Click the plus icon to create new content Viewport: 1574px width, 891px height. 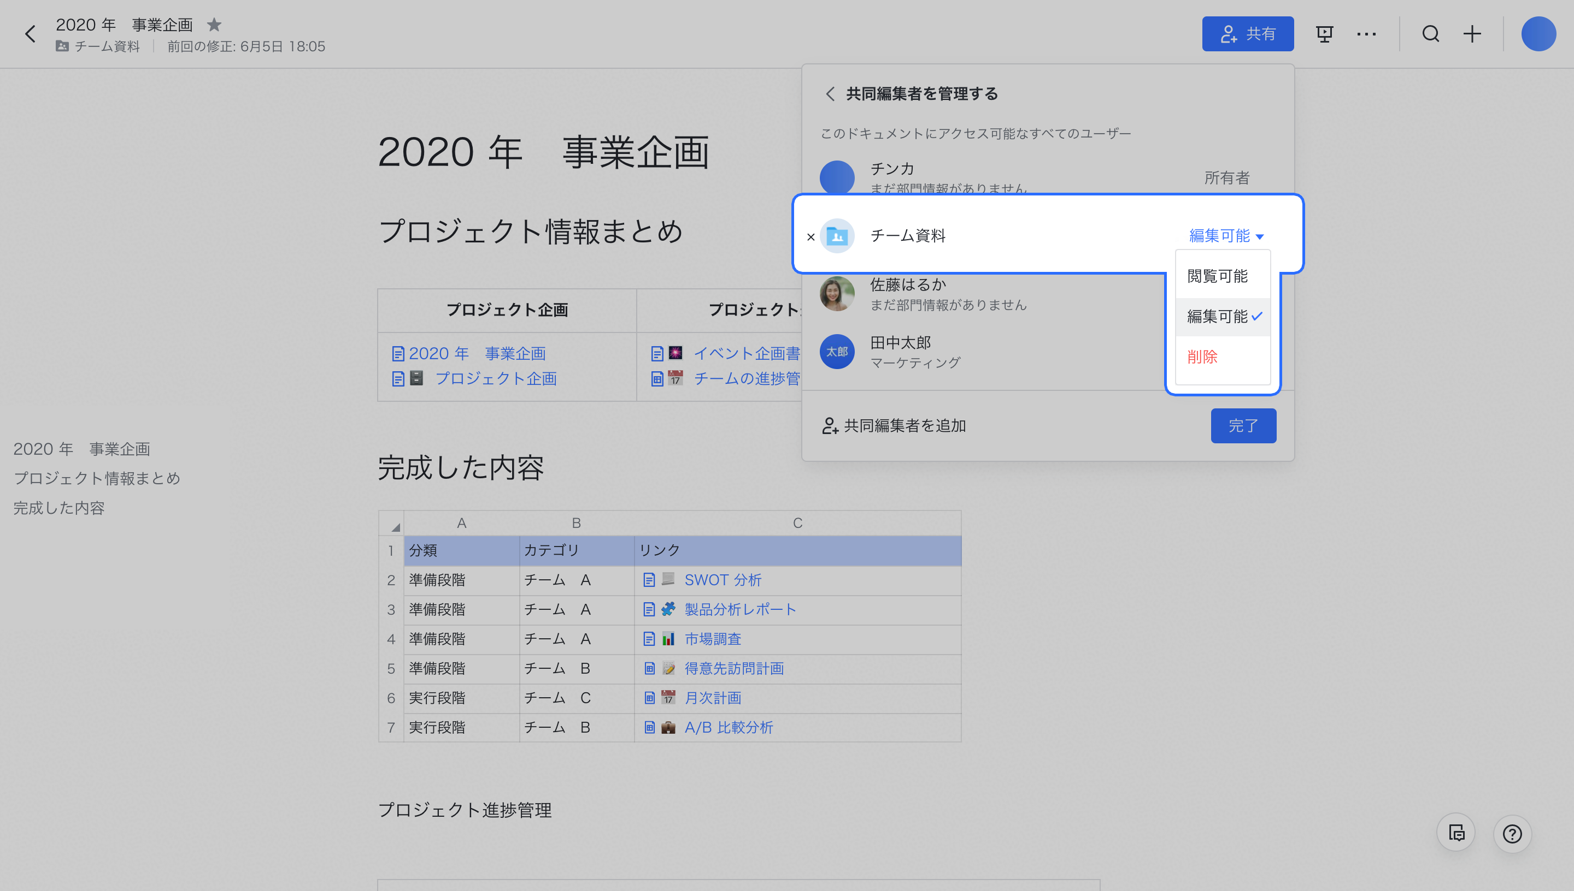click(x=1472, y=34)
